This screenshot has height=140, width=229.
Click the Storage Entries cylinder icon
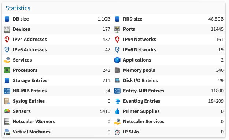point(7,81)
